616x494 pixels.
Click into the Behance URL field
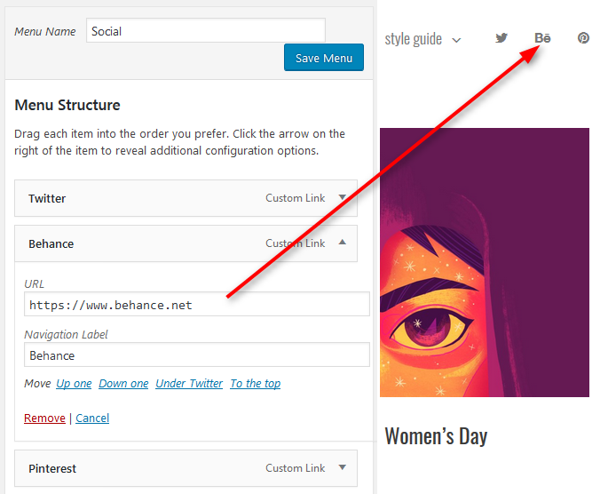(197, 304)
